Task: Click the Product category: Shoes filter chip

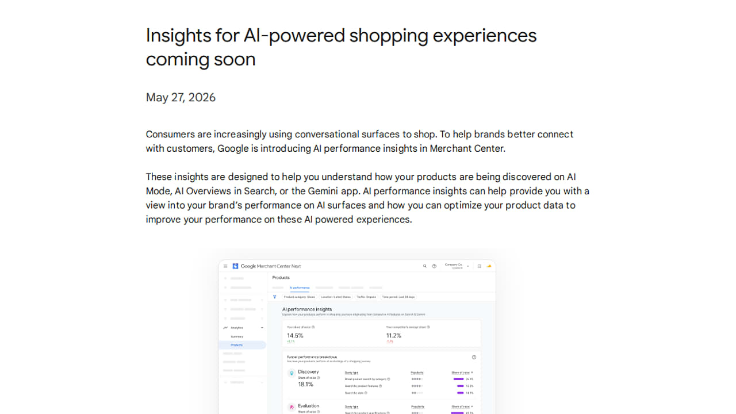Action: point(300,297)
